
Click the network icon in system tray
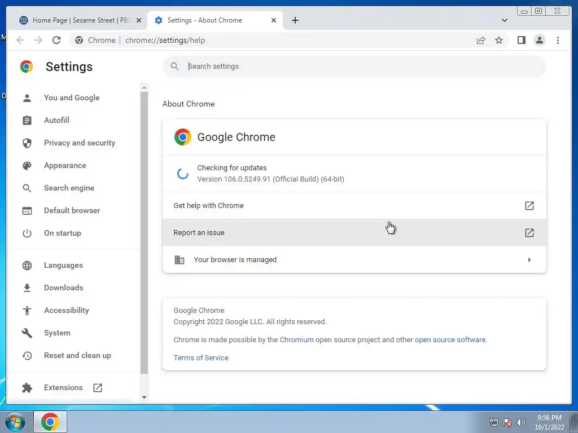tap(493, 422)
